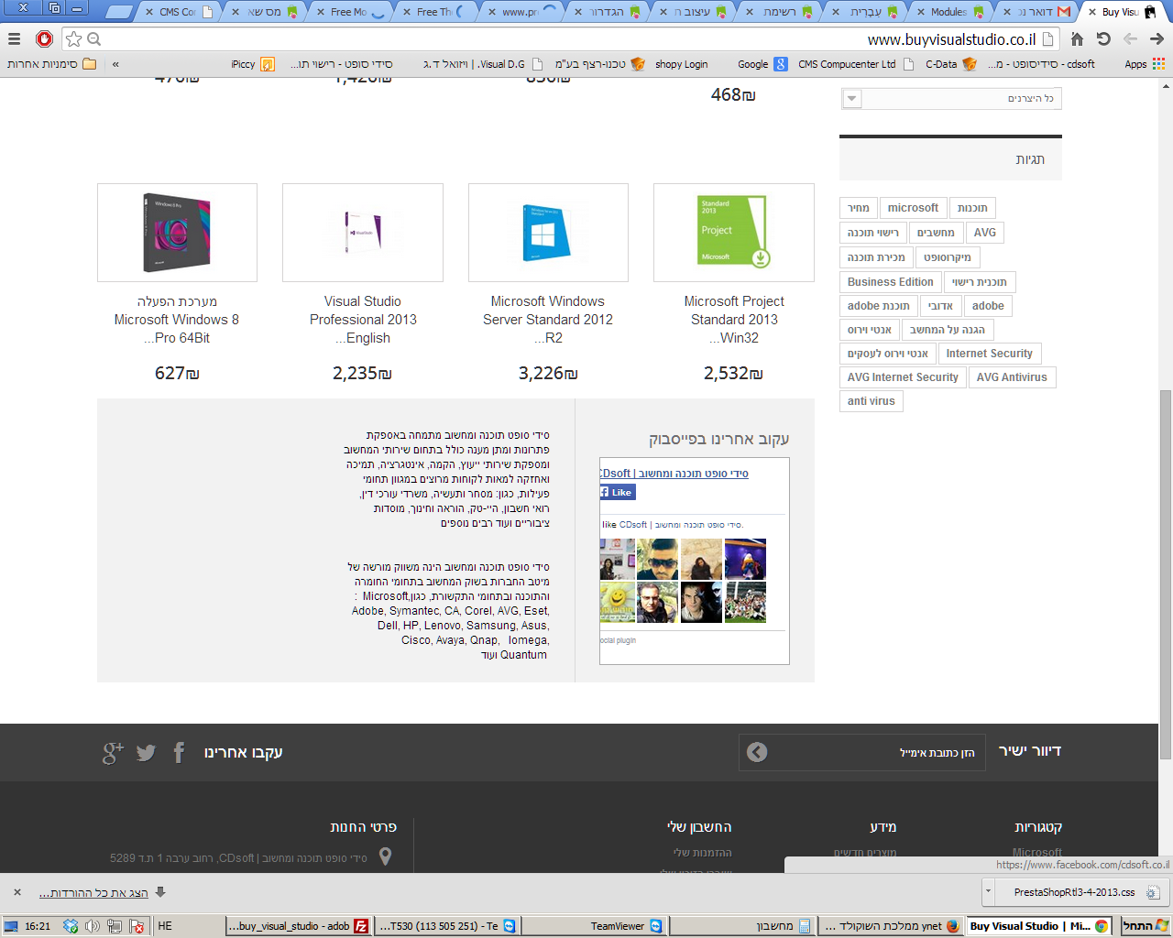Open the other bookmarks folder
Viewport: 1173px width, 938px height.
51,64
